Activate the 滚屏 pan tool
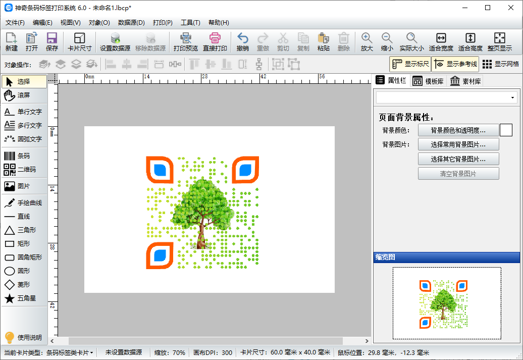The height and width of the screenshot is (360, 523). (24, 95)
